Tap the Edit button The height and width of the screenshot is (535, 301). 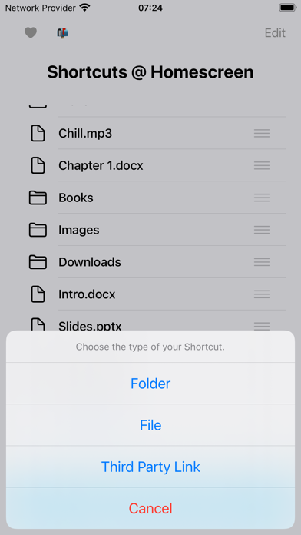pos(275,33)
